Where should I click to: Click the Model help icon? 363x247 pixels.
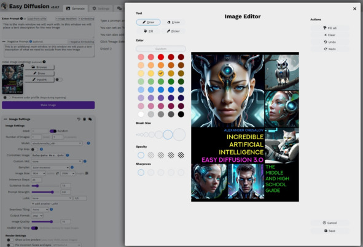pos(88,143)
